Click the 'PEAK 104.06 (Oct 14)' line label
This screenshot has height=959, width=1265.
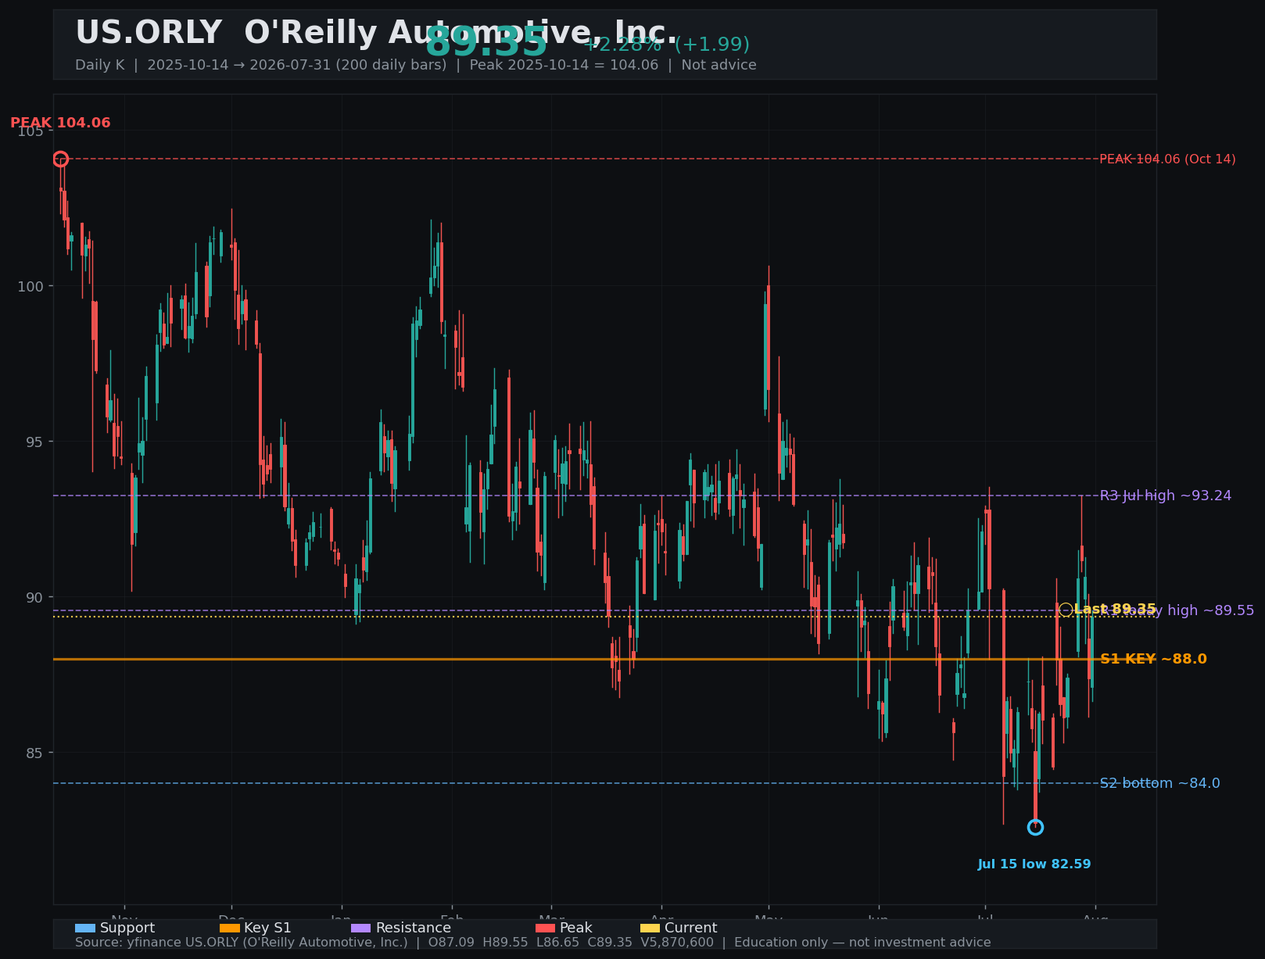point(1167,159)
